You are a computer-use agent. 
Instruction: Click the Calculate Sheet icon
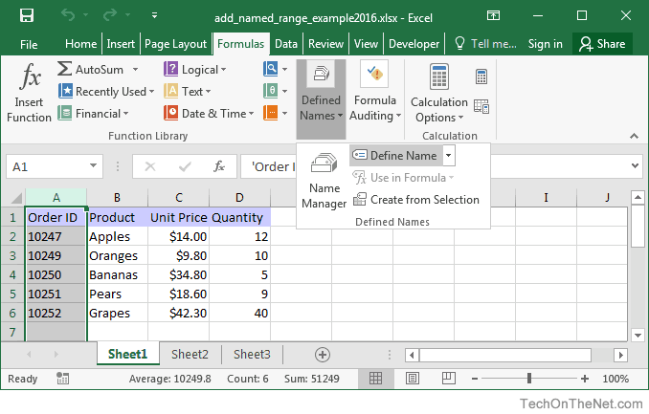point(481,106)
